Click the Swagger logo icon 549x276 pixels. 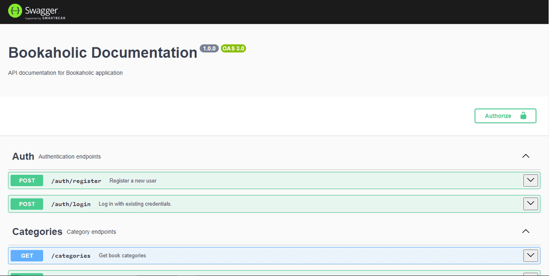pos(15,11)
